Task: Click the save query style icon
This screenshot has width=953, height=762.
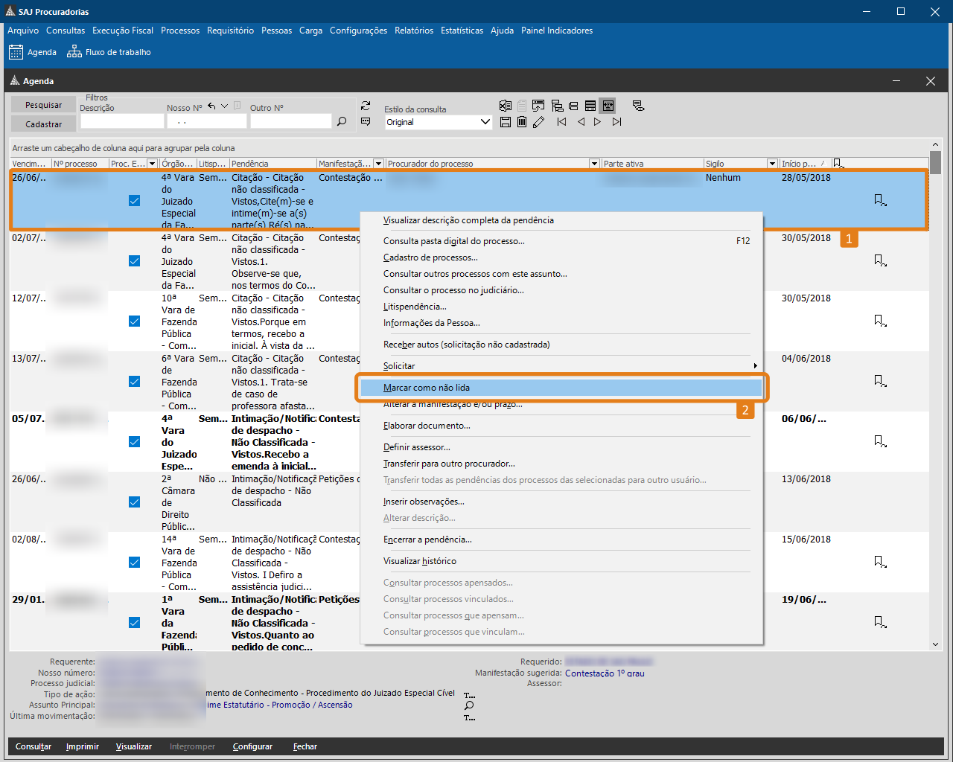Action: click(x=506, y=122)
